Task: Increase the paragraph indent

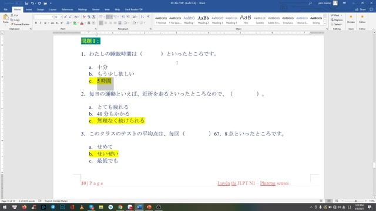Action: click(x=128, y=17)
